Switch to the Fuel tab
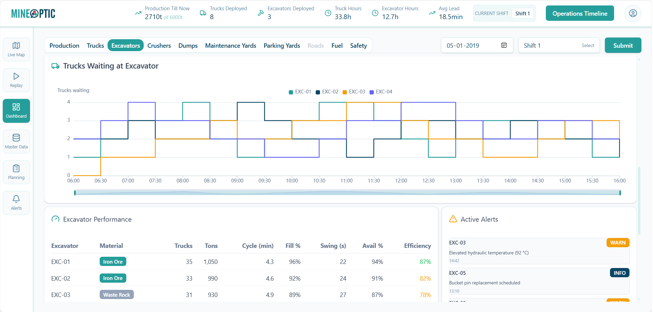The image size is (653, 312). tap(337, 46)
